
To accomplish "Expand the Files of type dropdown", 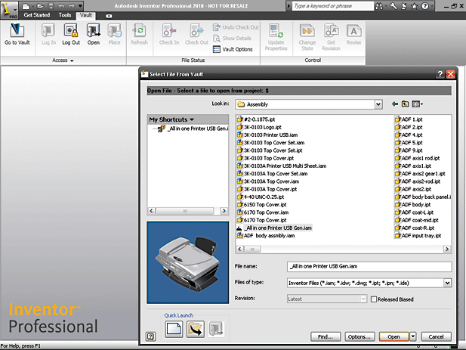I will [x=447, y=283].
